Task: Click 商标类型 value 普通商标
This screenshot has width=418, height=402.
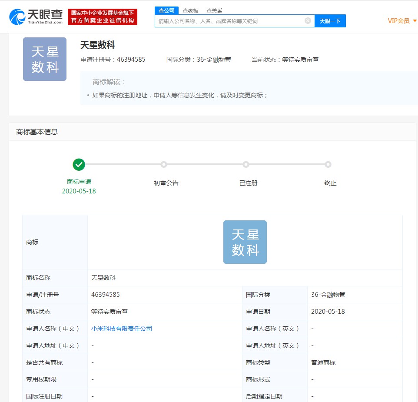Action: click(323, 362)
